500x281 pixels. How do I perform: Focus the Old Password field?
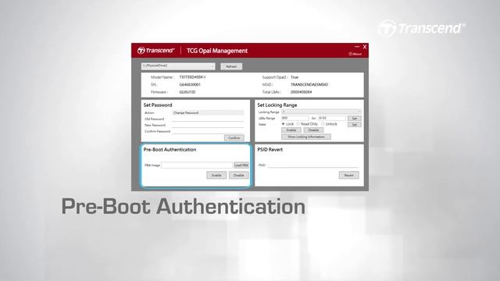[208, 119]
